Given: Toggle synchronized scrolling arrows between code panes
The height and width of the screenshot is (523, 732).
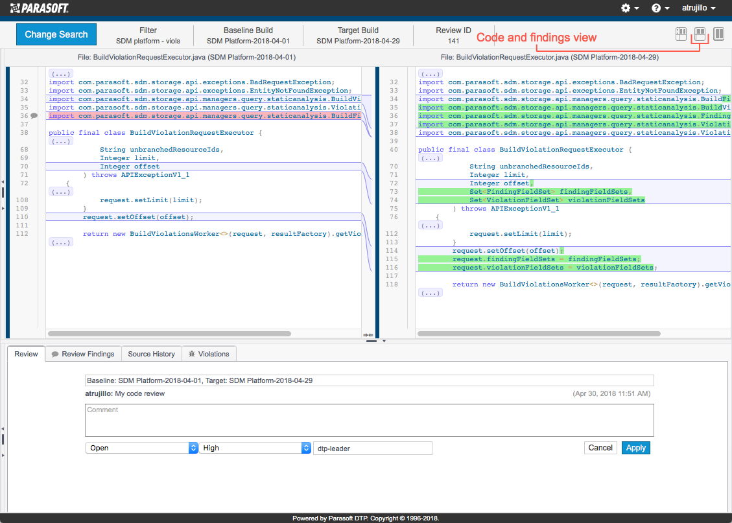Looking at the screenshot, I should click(x=368, y=334).
